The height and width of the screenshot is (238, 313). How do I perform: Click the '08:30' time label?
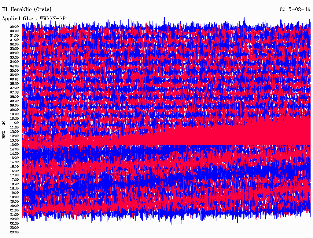[14, 101]
